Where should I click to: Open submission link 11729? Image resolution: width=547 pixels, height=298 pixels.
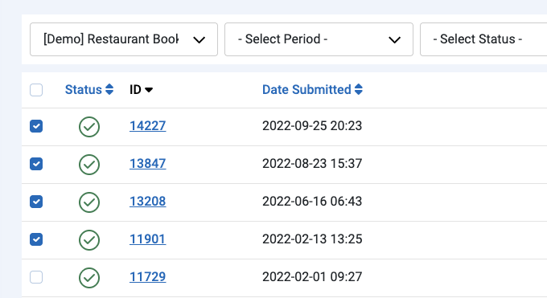tap(147, 277)
